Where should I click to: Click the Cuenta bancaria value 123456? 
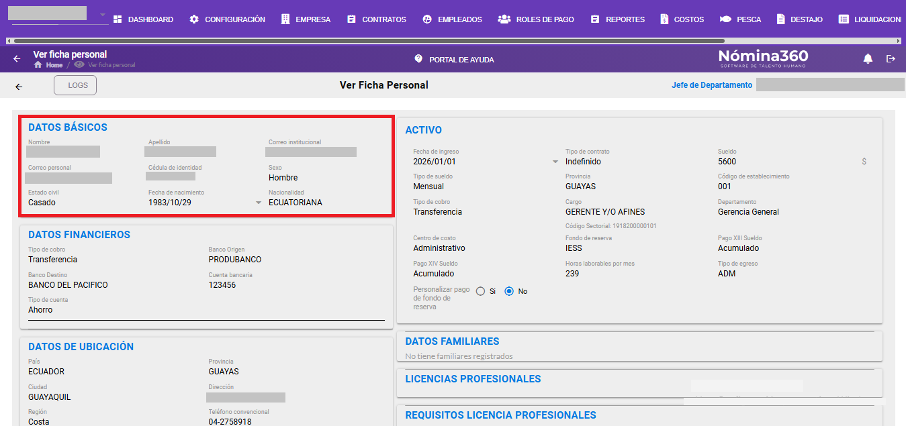coord(222,285)
